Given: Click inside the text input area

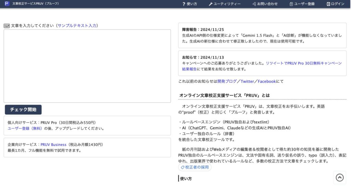Looking at the screenshot, I should click(x=87, y=66).
